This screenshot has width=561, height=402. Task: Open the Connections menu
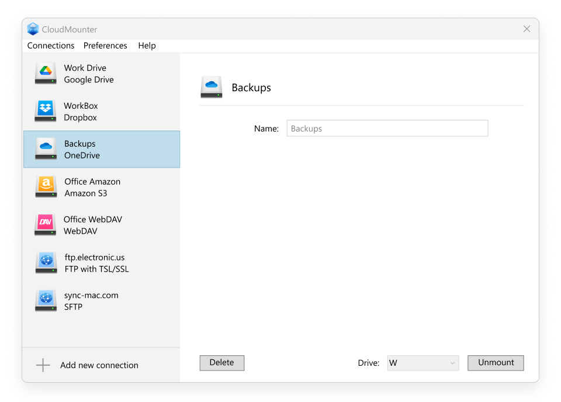tap(51, 46)
